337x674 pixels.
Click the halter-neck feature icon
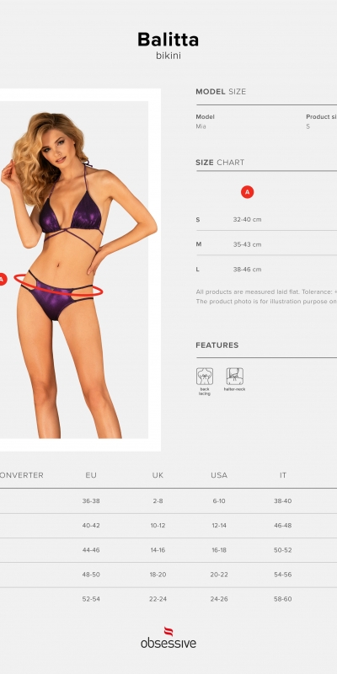[x=235, y=376]
